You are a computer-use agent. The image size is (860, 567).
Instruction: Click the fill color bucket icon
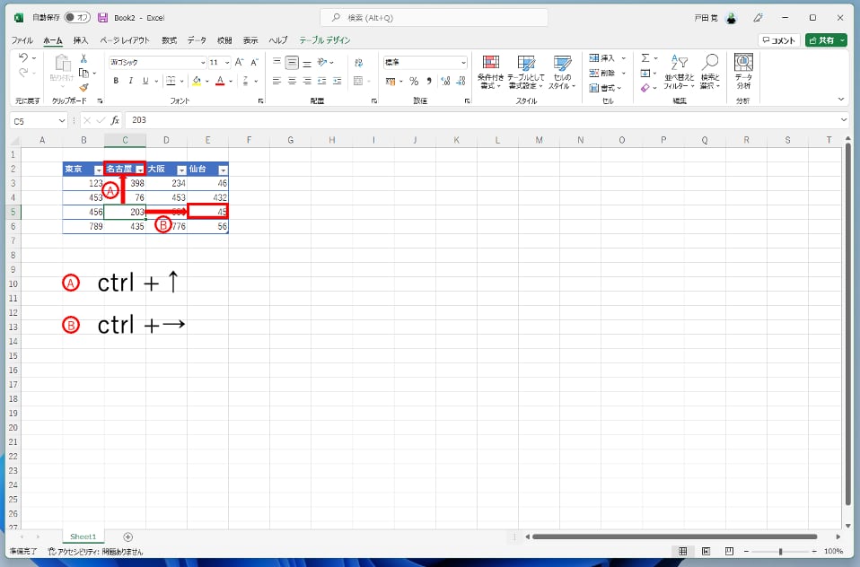tap(197, 81)
